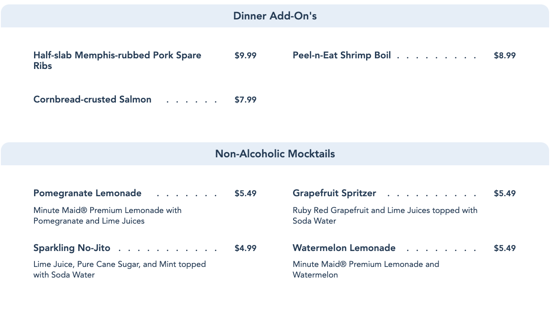
Task: Click the Non-Alcoholic Mocktails section header
Action: click(x=275, y=154)
